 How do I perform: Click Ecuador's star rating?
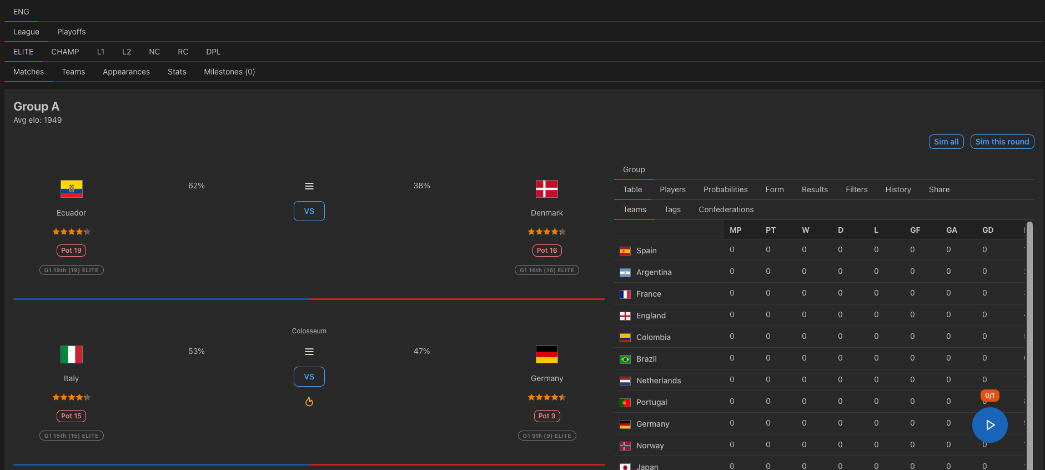click(x=72, y=232)
